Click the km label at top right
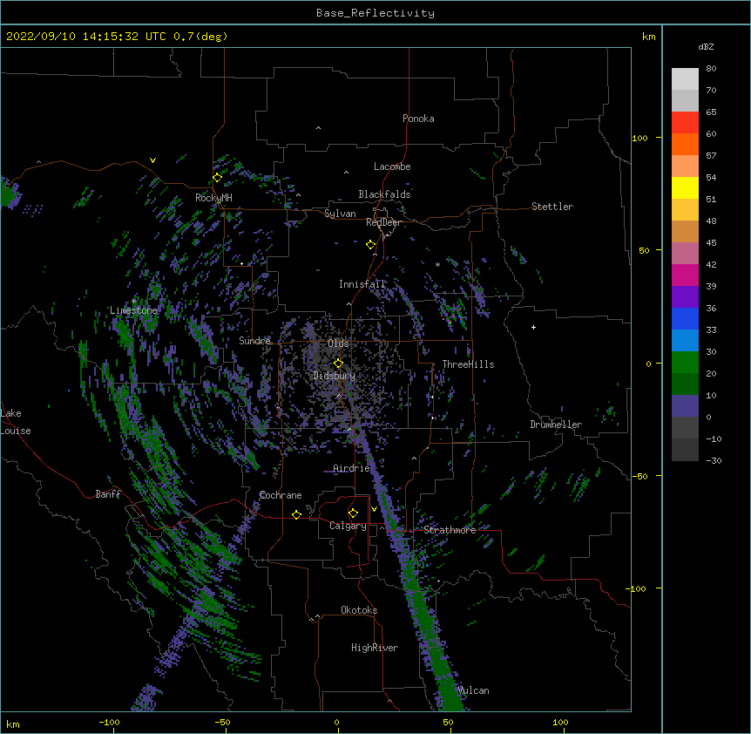The image size is (751, 734). (x=648, y=37)
